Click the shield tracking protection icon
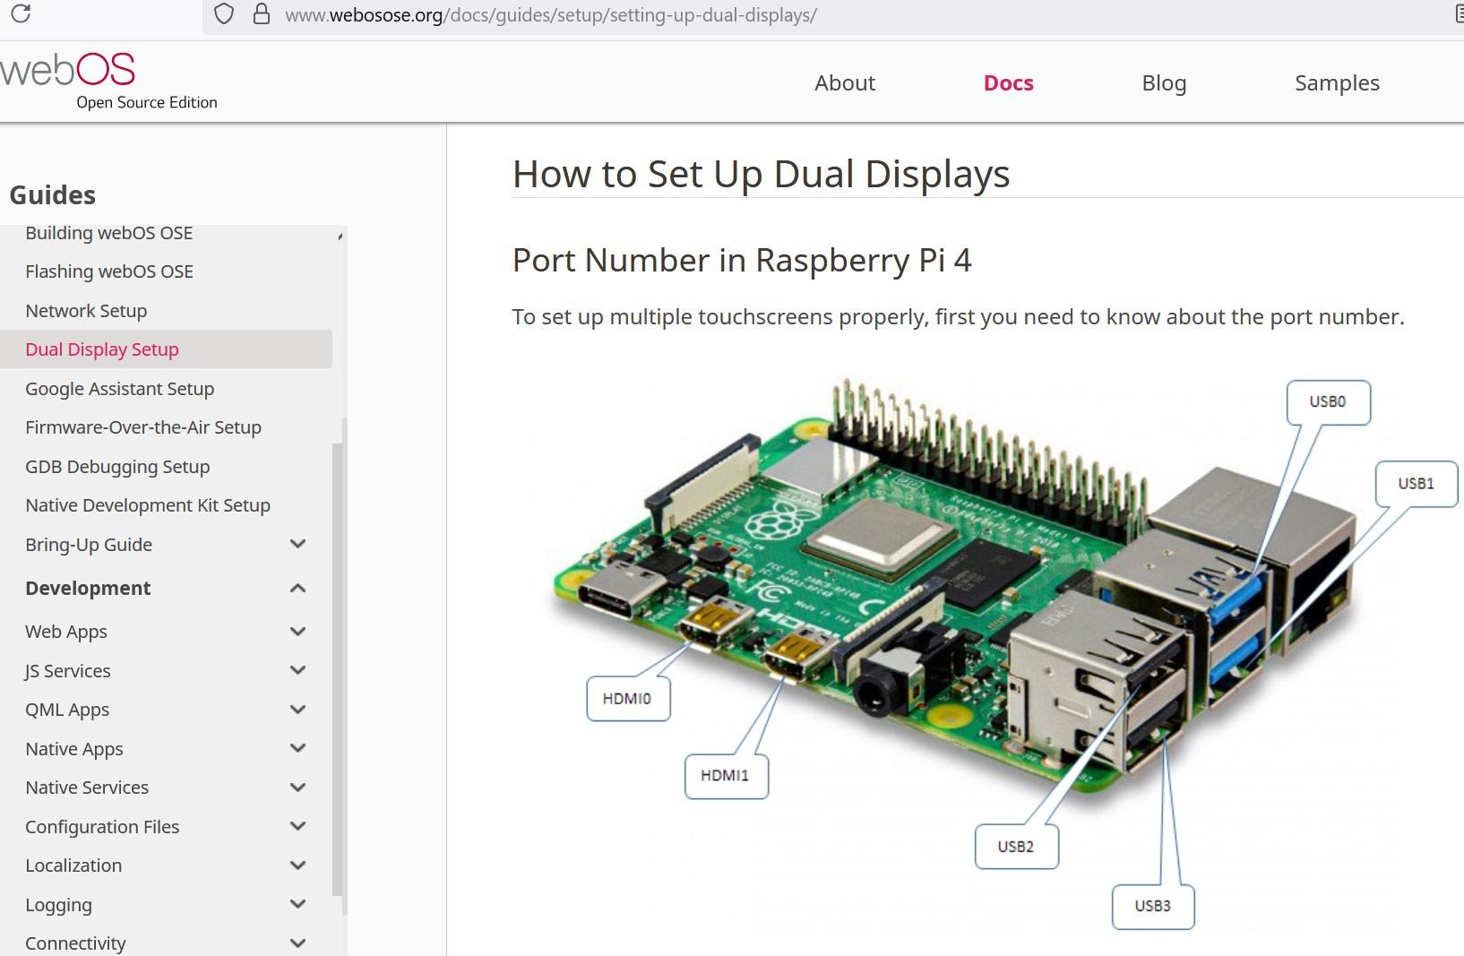 tap(224, 14)
